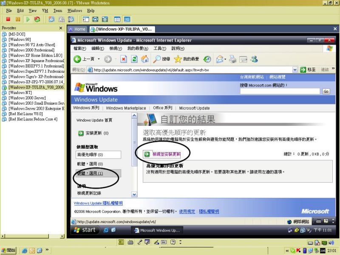Viewport: 340px width, 255px height.
Task: Open the IE address bar dropdown
Action: (x=295, y=70)
